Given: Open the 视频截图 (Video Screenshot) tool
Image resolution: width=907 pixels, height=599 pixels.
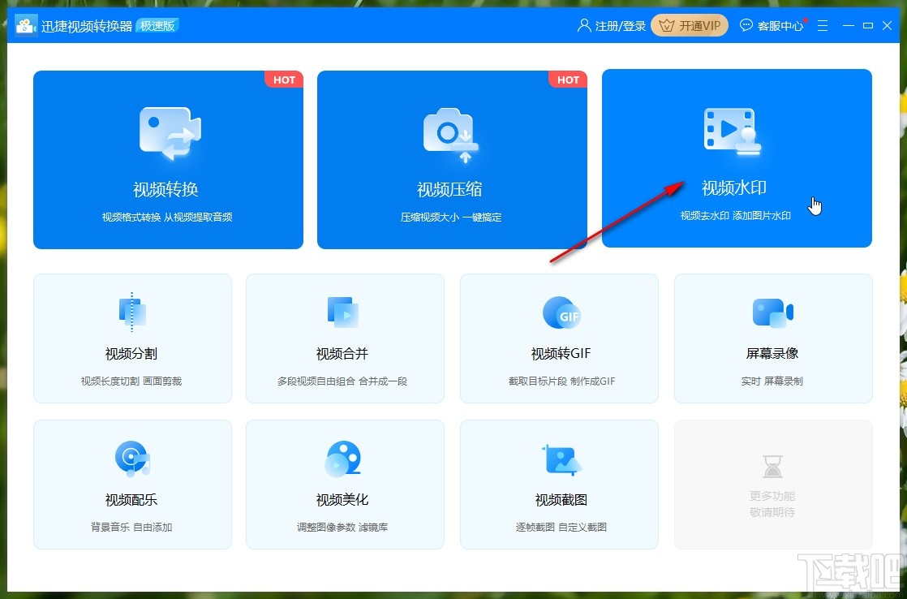Looking at the screenshot, I should tap(559, 484).
